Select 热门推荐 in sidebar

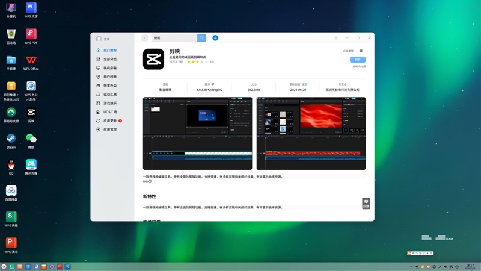(x=110, y=51)
